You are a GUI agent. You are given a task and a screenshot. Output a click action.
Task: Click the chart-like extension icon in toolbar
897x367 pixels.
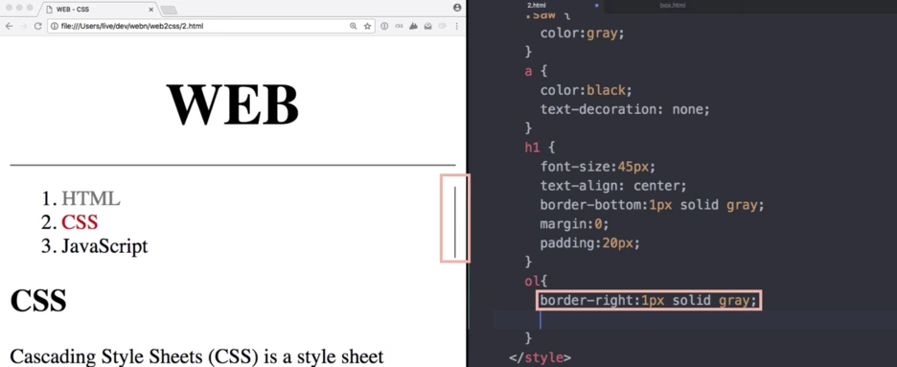pyautogui.click(x=413, y=26)
